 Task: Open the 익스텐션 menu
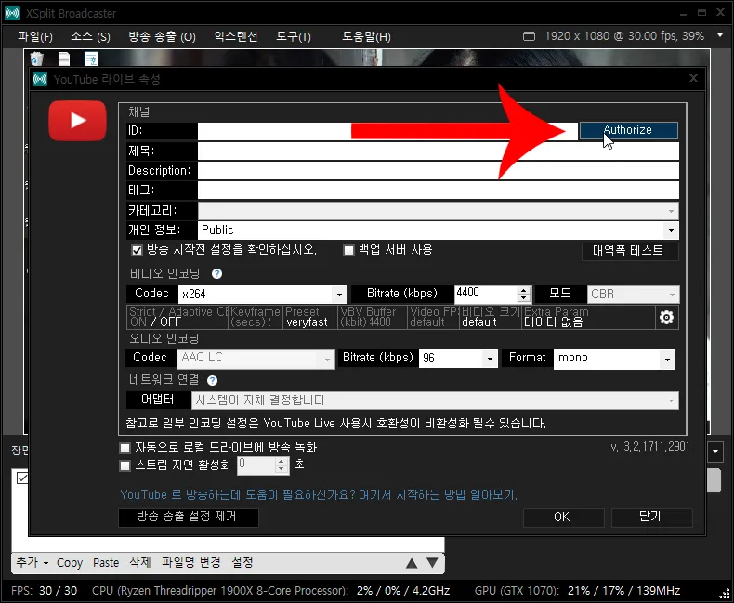click(236, 36)
